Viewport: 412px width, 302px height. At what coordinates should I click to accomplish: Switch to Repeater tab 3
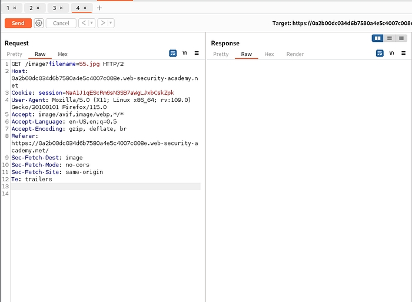click(x=54, y=8)
